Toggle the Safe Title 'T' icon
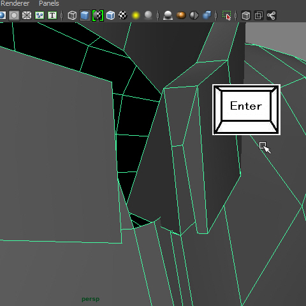Image resolution: width=306 pixels, height=306 pixels. coord(52,15)
